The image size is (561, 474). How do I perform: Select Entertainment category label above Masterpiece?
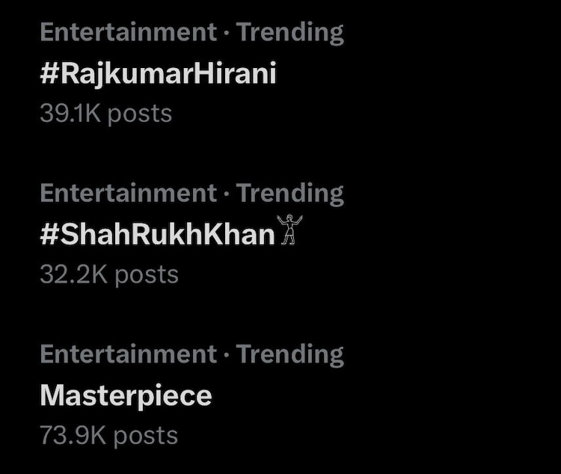(128, 354)
